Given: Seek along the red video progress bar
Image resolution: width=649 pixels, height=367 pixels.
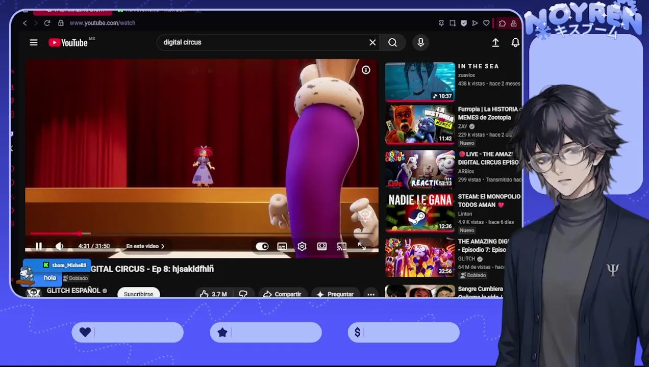Looking at the screenshot, I should (x=202, y=233).
